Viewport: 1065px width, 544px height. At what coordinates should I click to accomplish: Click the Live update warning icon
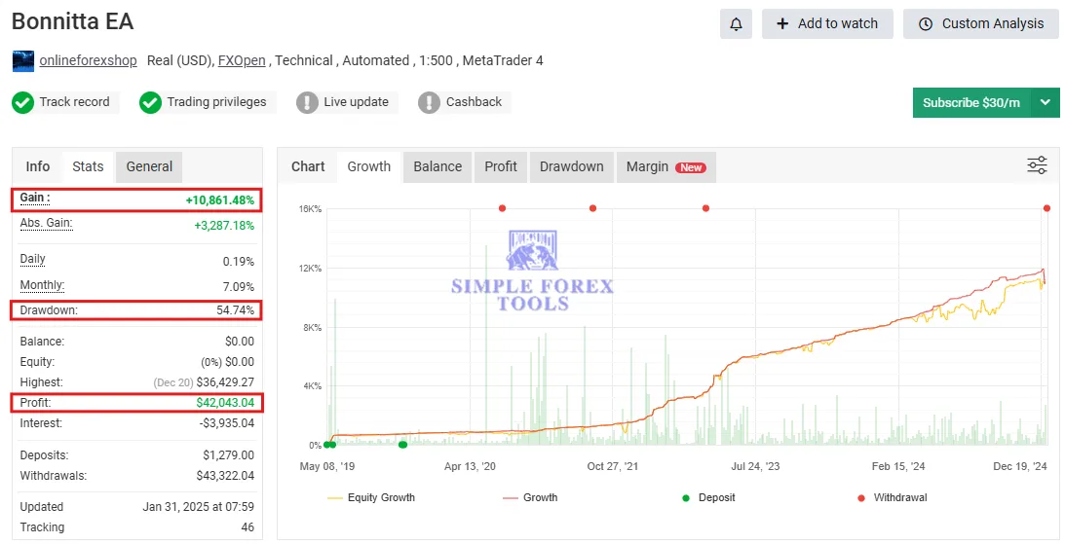pos(307,102)
